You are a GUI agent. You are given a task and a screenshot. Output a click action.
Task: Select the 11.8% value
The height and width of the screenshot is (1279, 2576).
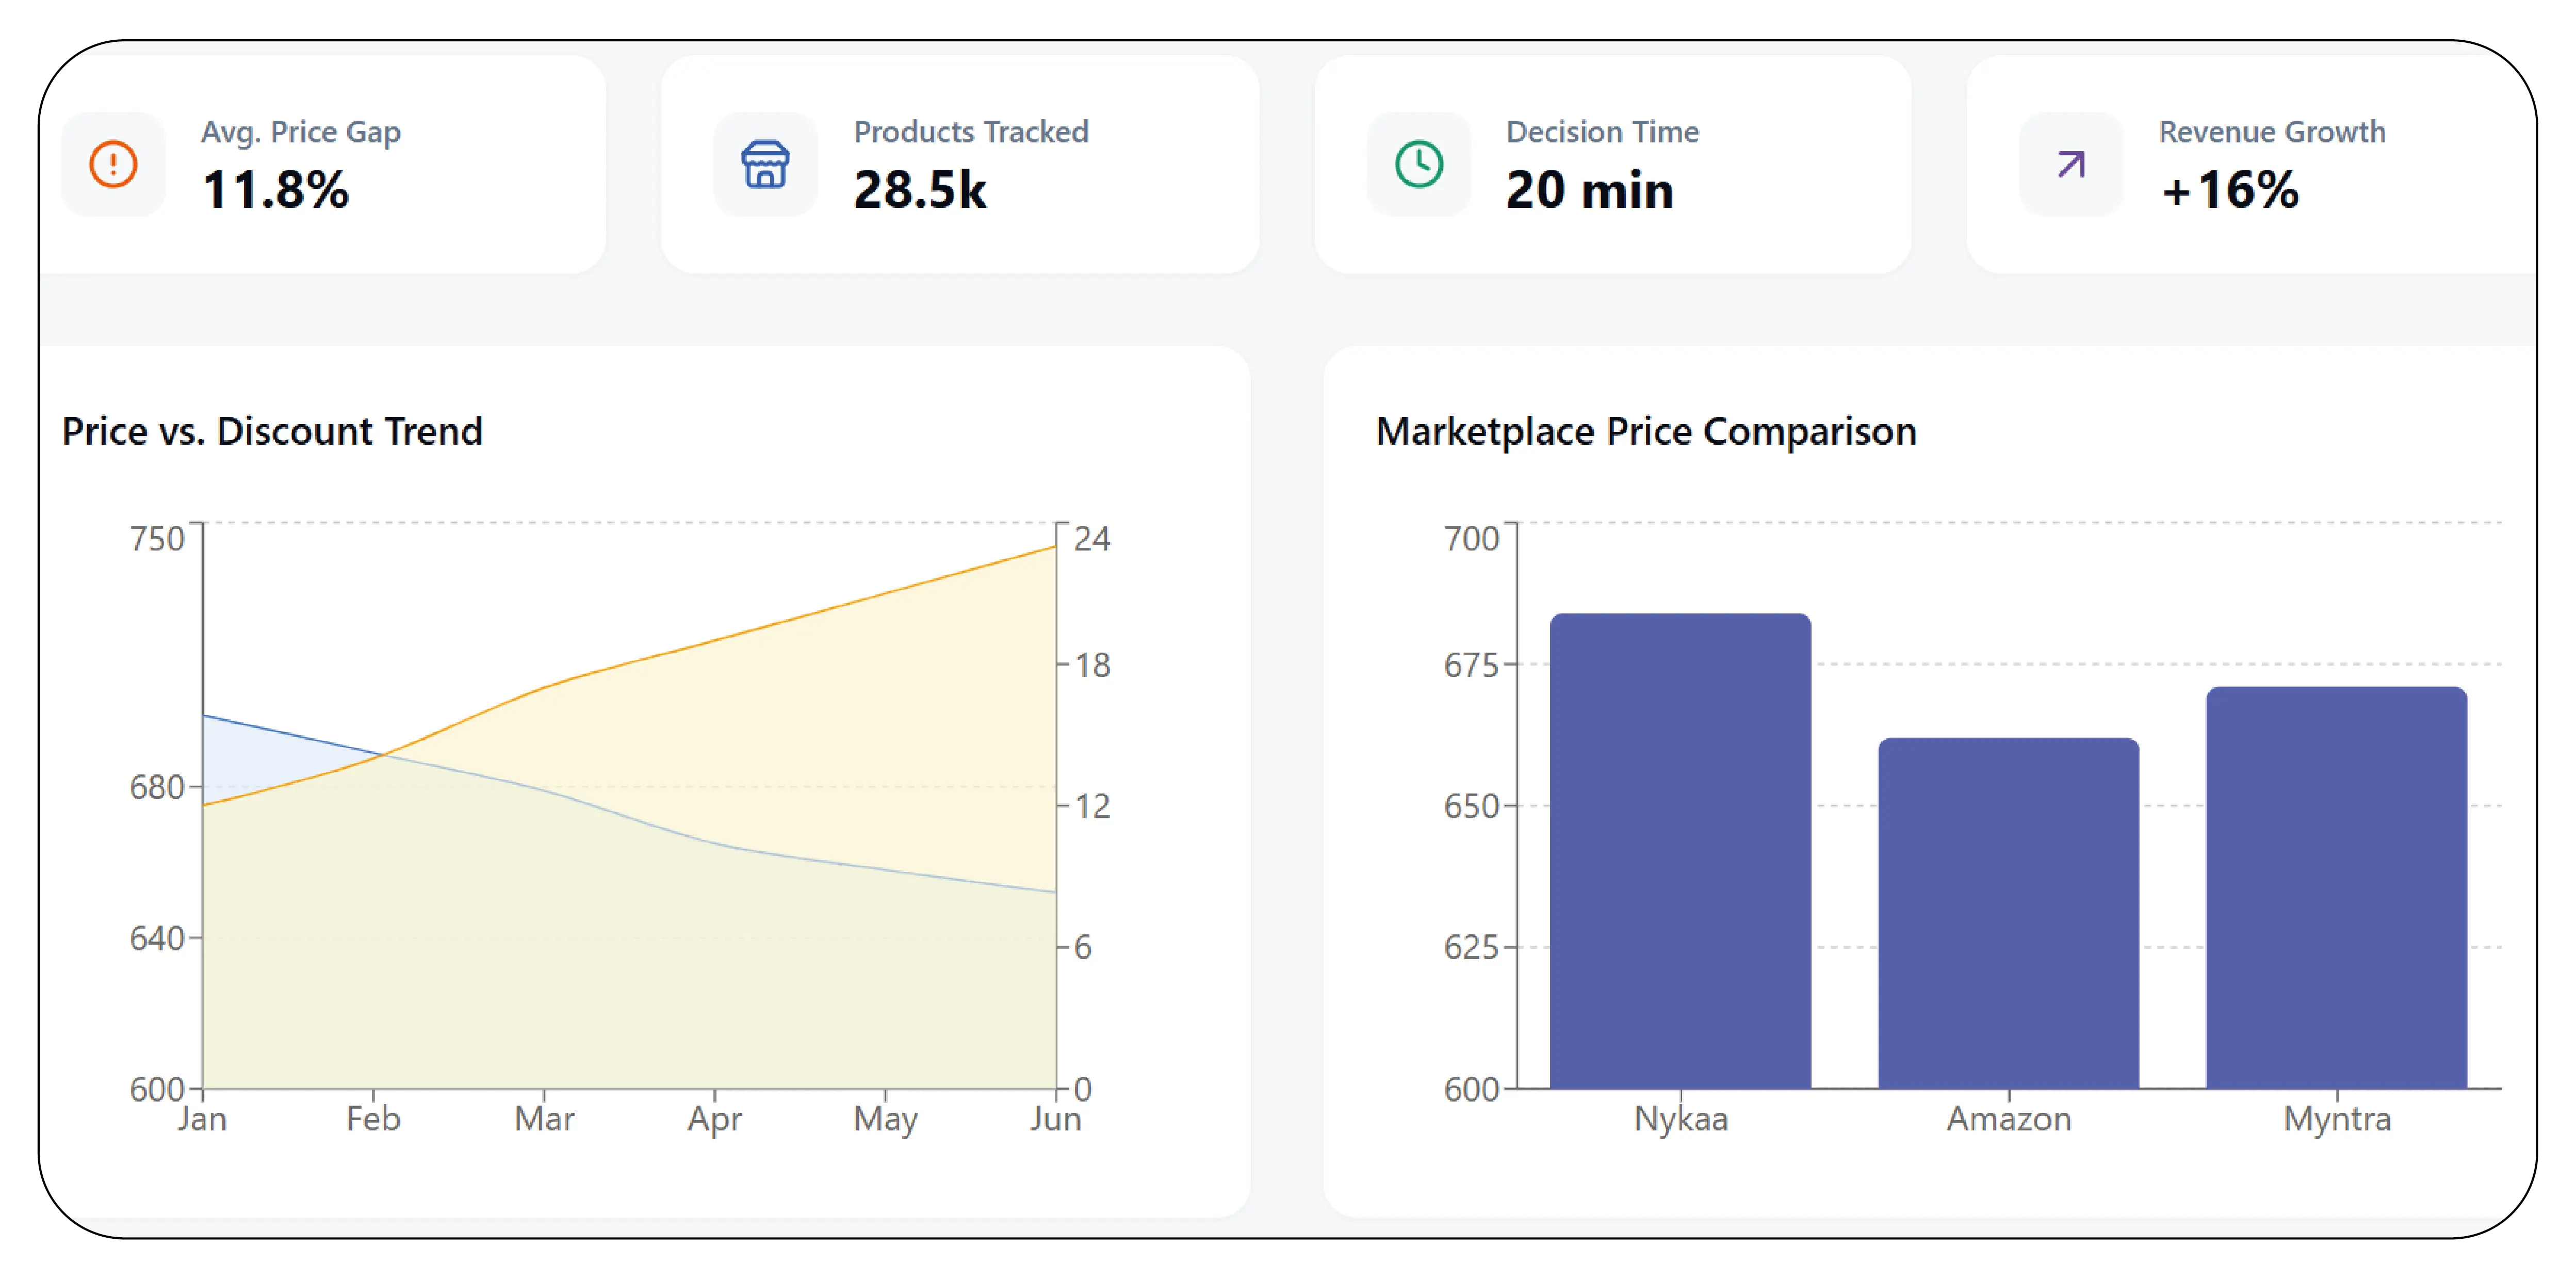pyautogui.click(x=276, y=190)
